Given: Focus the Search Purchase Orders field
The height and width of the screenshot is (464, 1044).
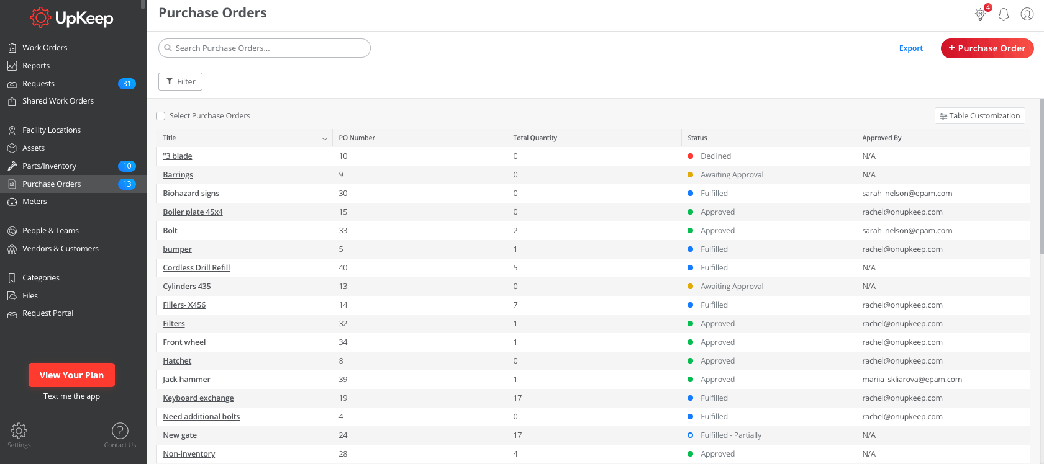Looking at the screenshot, I should tap(267, 48).
